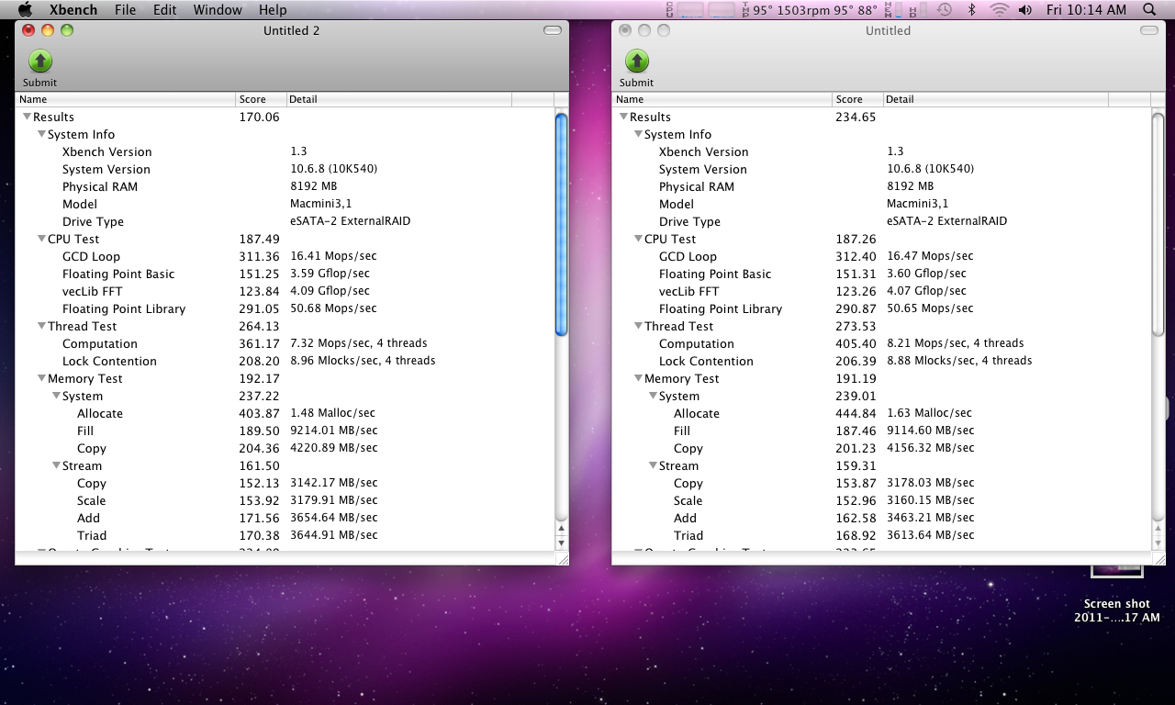Click 7.32 Mops/sec, 4 threads detail
This screenshot has width=1175, height=705.
(359, 343)
